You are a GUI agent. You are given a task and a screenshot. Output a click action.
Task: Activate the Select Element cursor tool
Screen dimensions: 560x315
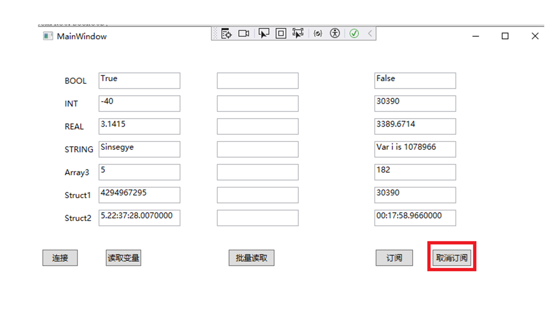pyautogui.click(x=264, y=34)
